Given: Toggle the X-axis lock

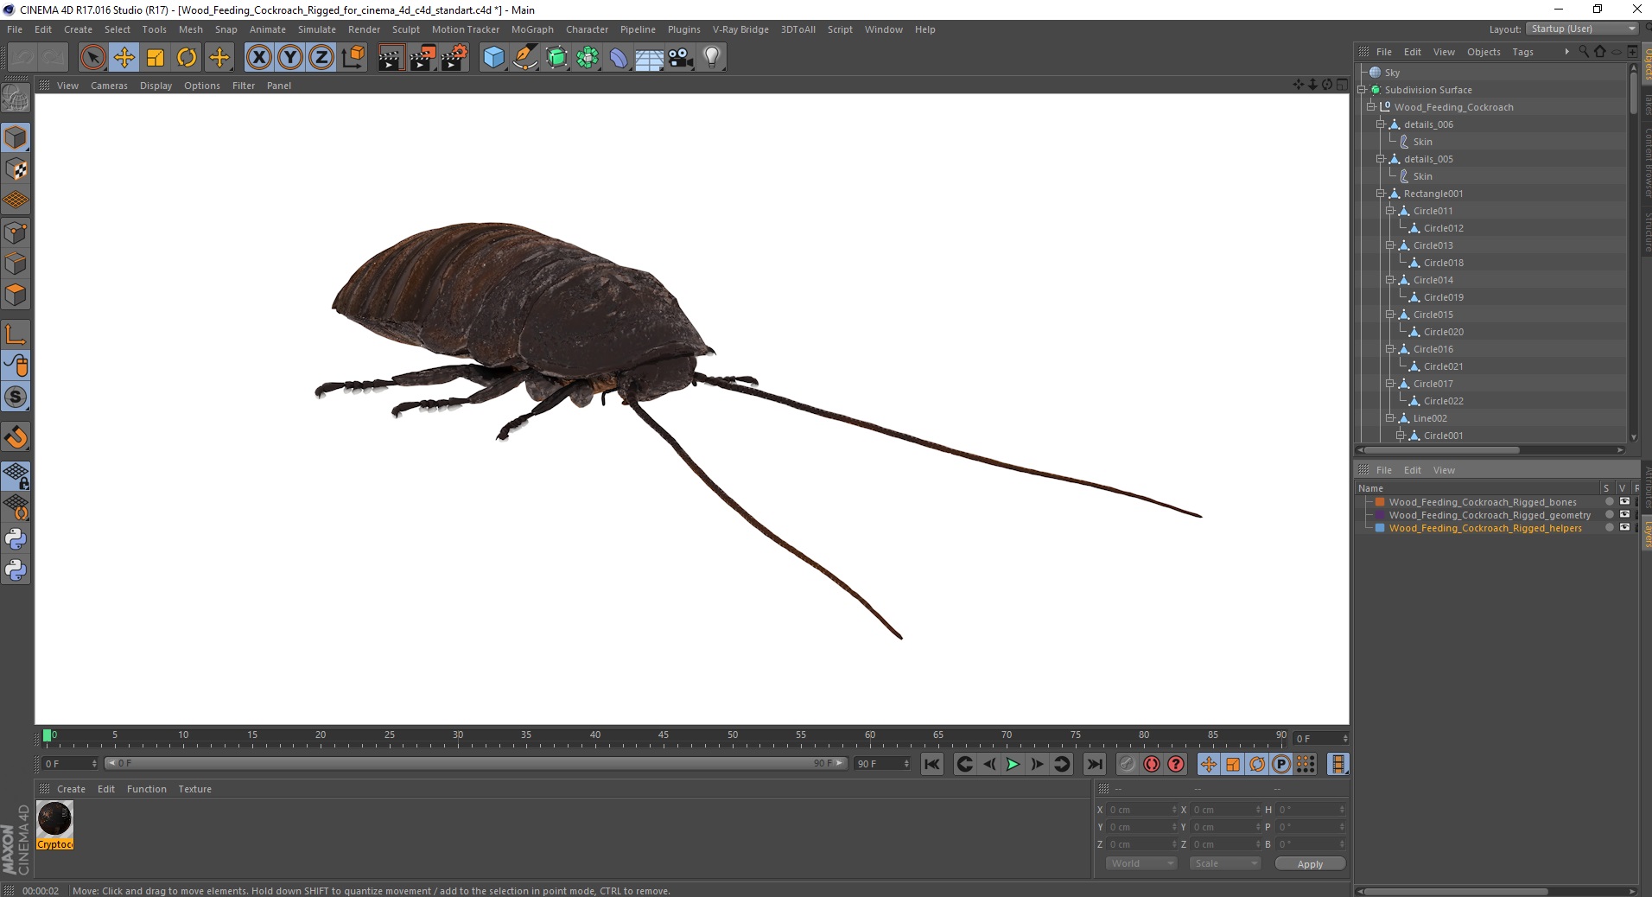Looking at the screenshot, I should point(258,58).
